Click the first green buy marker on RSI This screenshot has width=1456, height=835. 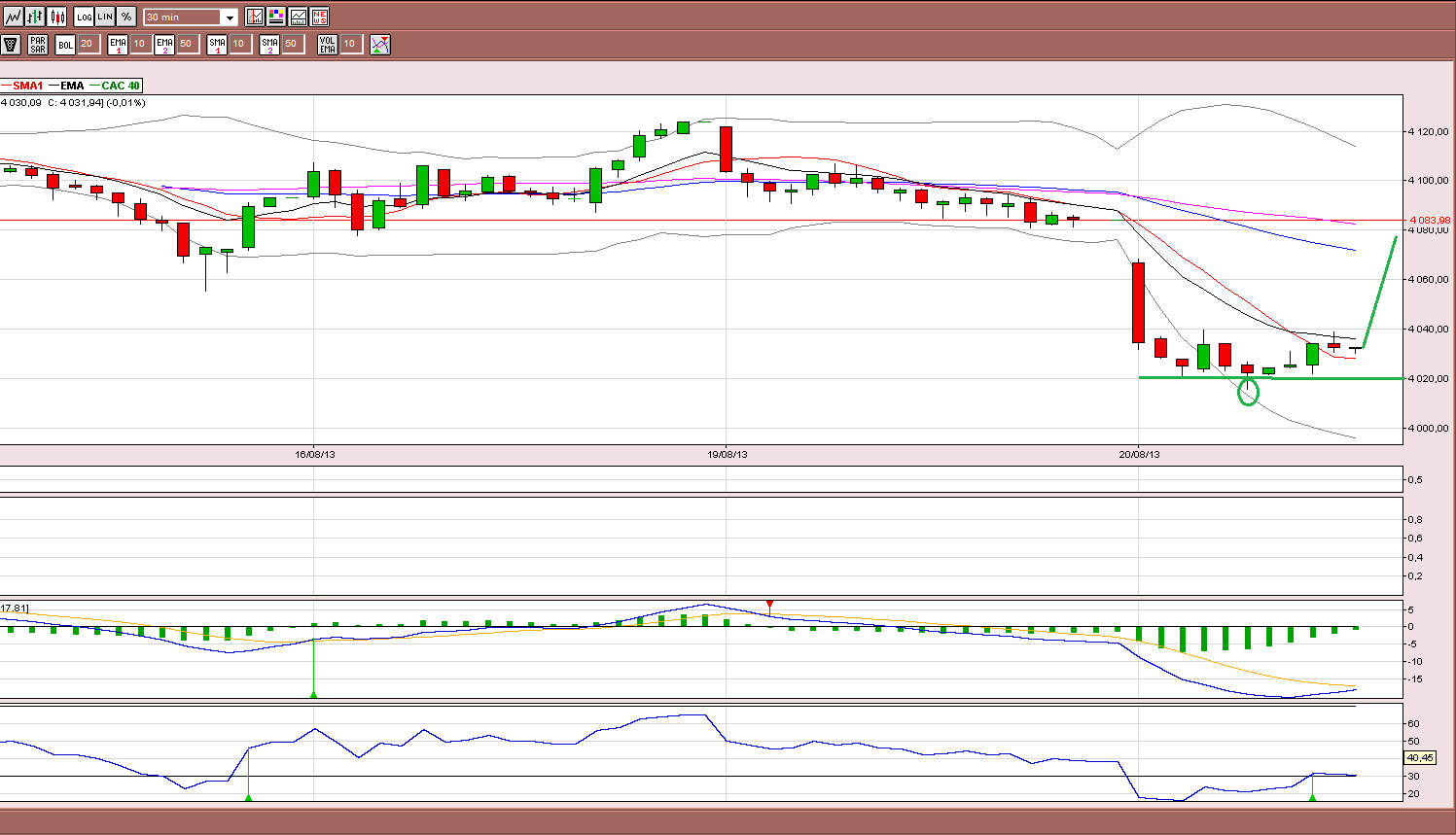pyautogui.click(x=249, y=797)
